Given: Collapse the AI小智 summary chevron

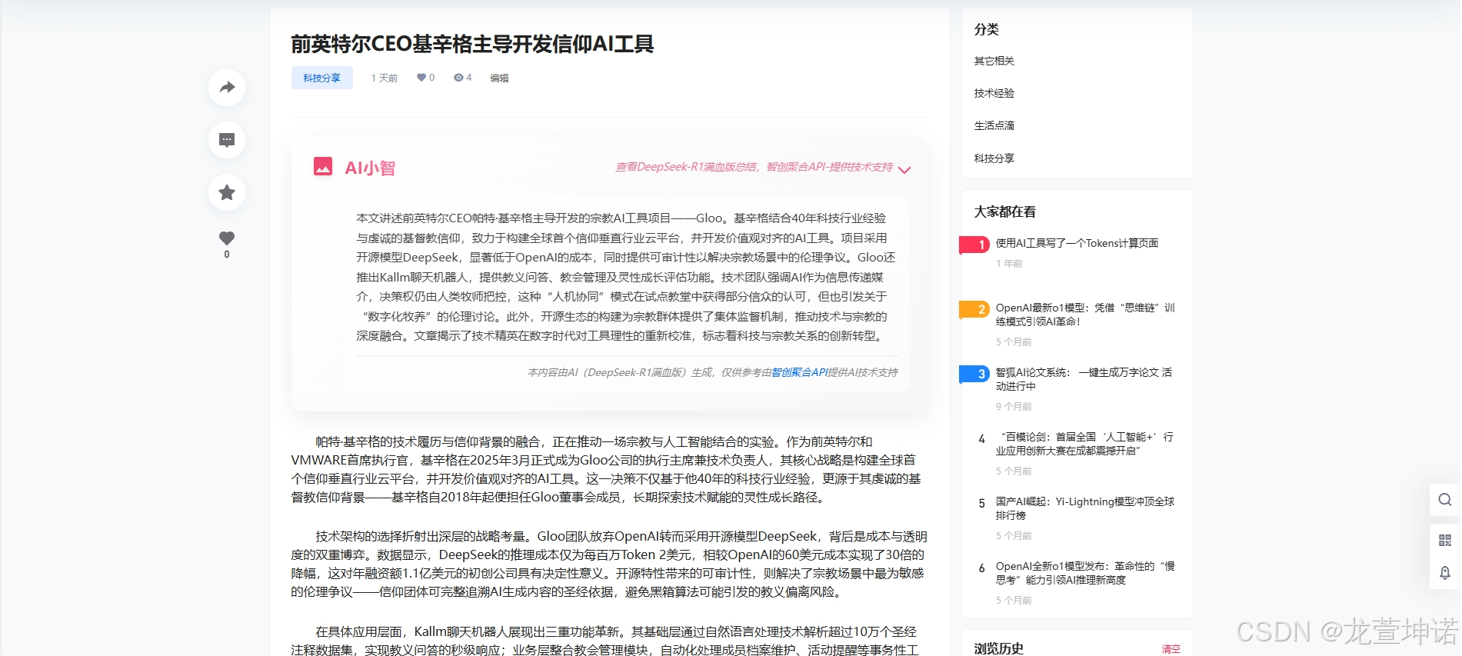Looking at the screenshot, I should [x=904, y=170].
